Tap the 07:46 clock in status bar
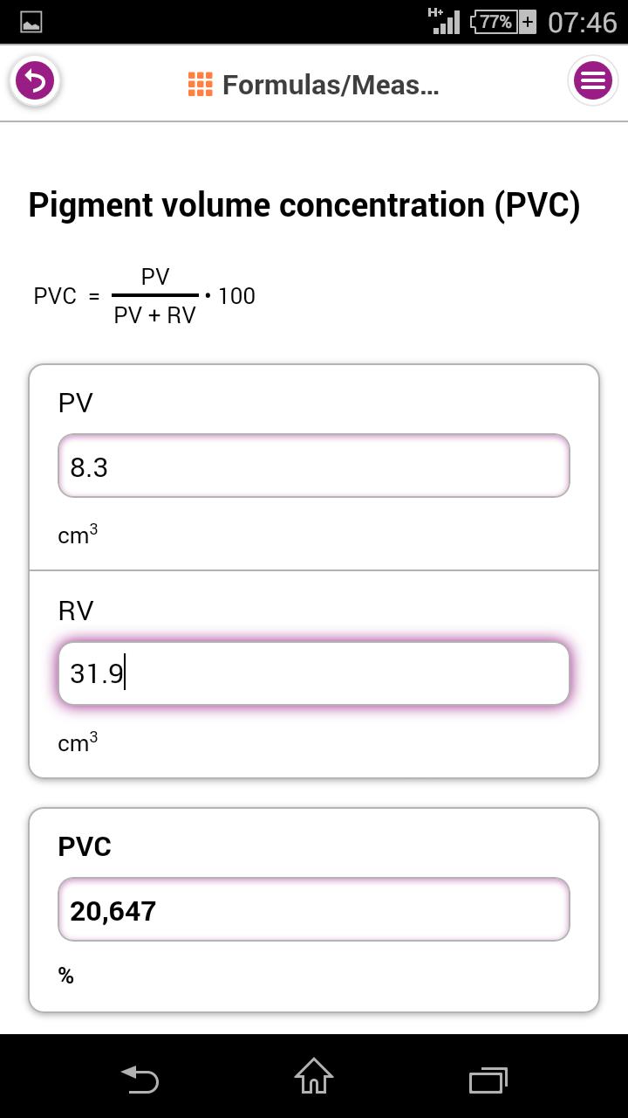The image size is (628, 1118). [x=582, y=22]
